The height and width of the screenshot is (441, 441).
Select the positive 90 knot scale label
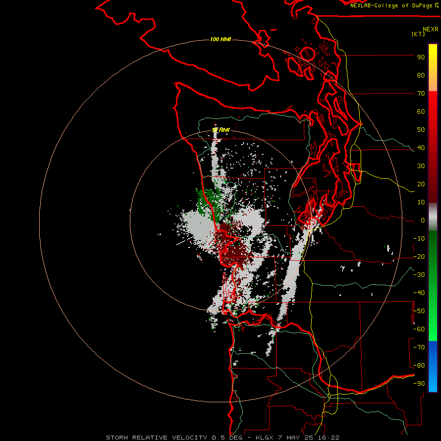[x=421, y=57]
